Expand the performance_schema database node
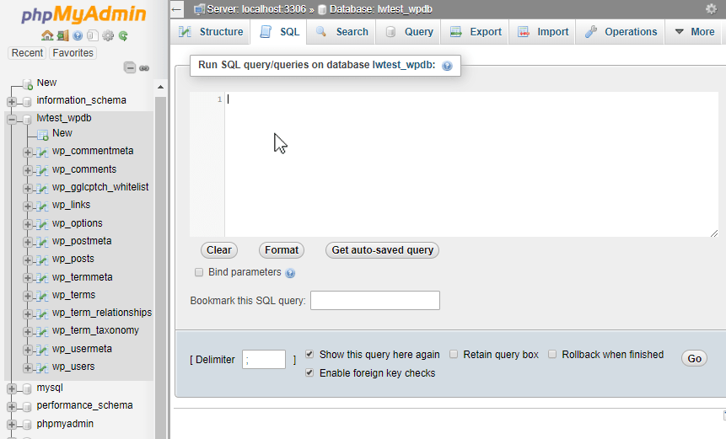The height and width of the screenshot is (439, 726). click(12, 407)
